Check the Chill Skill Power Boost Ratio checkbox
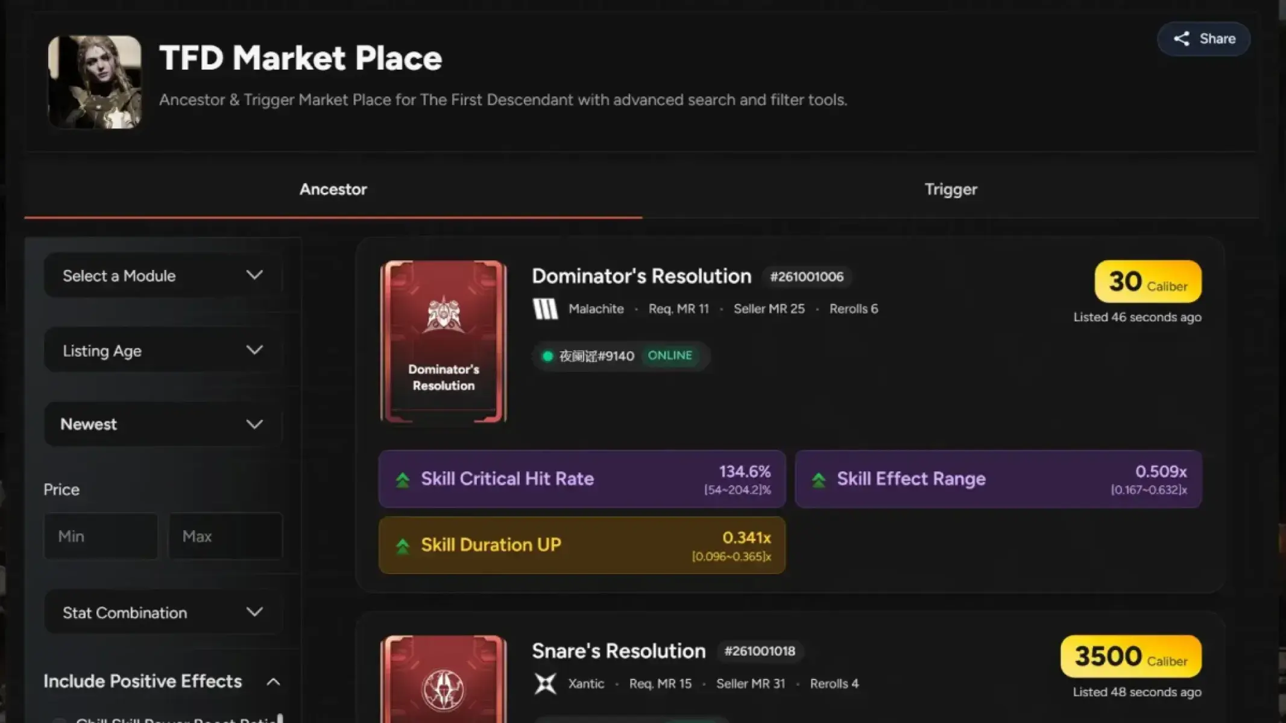This screenshot has width=1286, height=723. click(x=58, y=719)
